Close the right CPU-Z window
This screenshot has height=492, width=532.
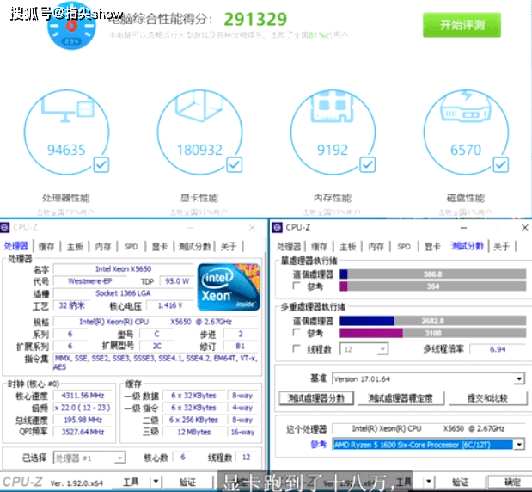click(x=524, y=227)
